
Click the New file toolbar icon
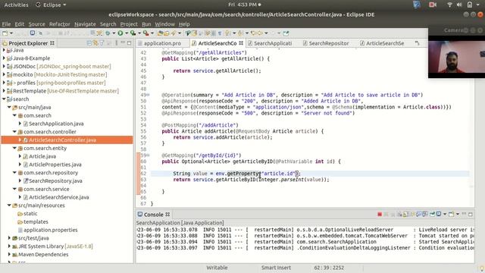[5, 33]
